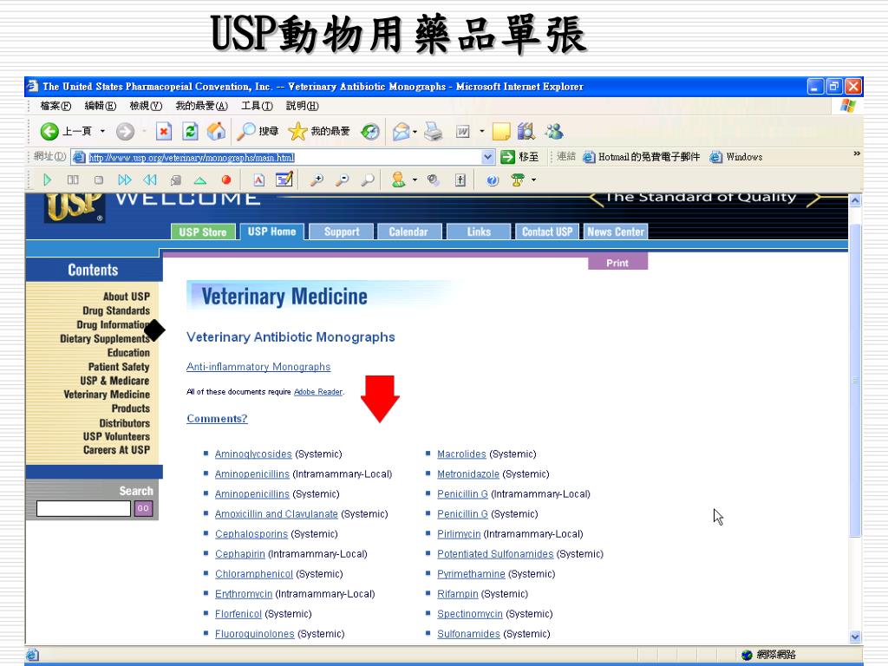Open the Calendar tab
Screen dimensions: 888x666
(408, 232)
